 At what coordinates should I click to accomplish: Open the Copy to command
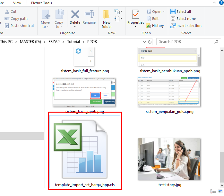coord(59,19)
